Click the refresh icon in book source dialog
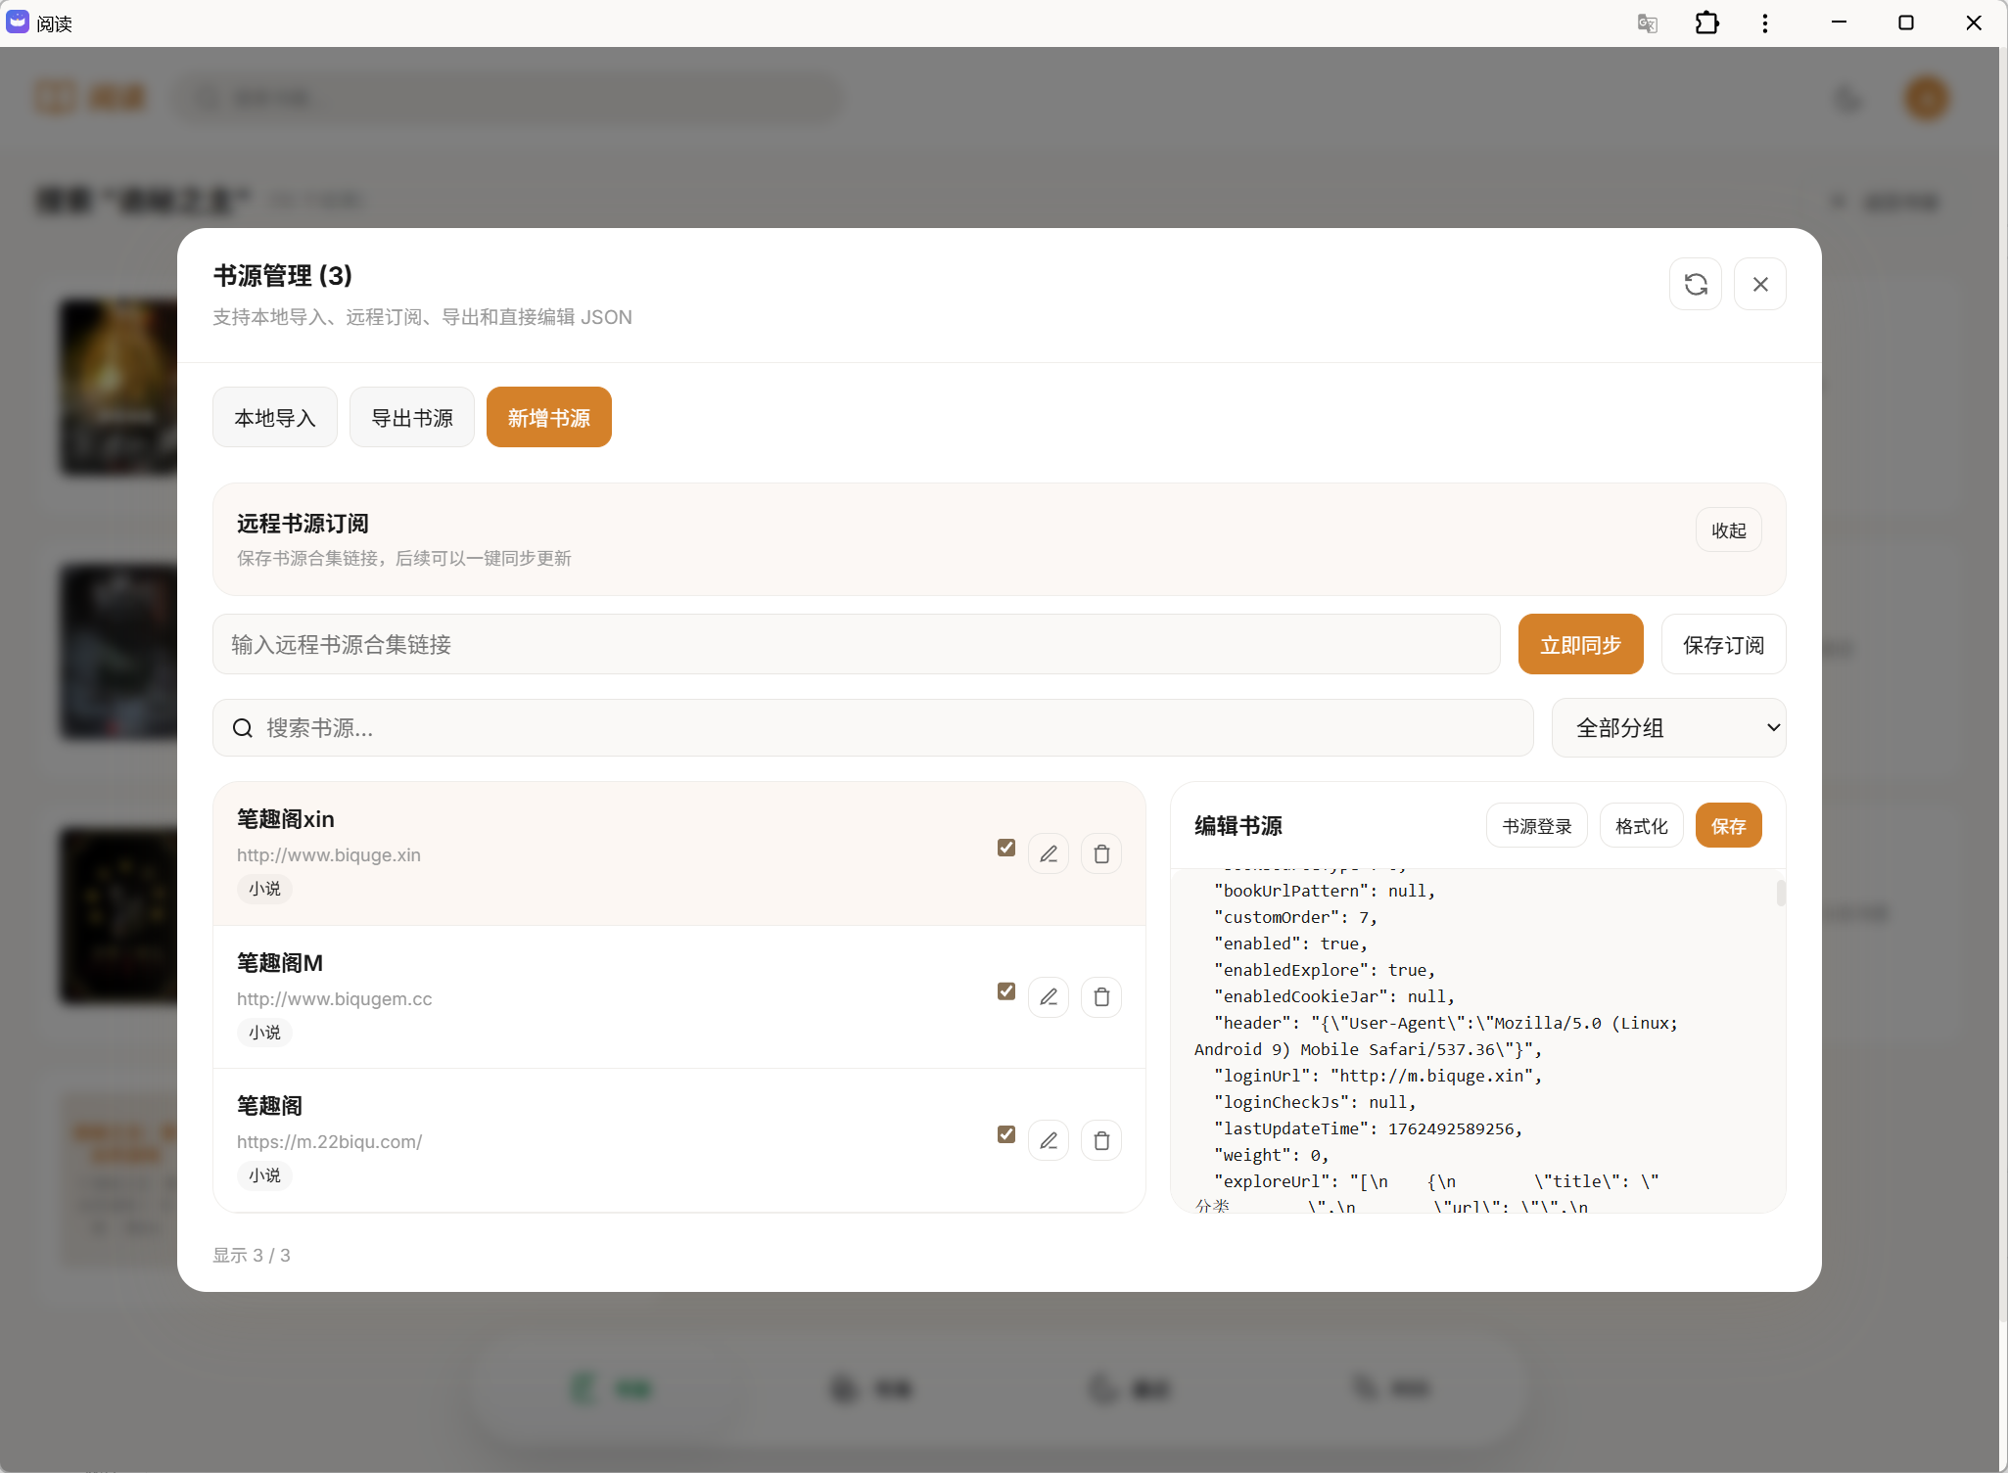The height and width of the screenshot is (1473, 2008). coord(1695,284)
